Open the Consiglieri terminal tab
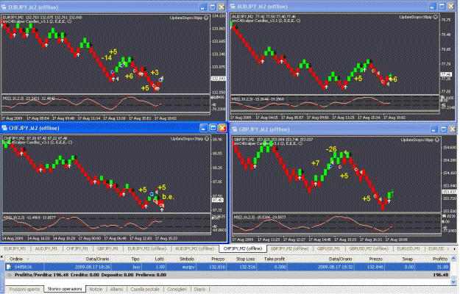The width and height of the screenshot is (460, 294). click(x=177, y=289)
